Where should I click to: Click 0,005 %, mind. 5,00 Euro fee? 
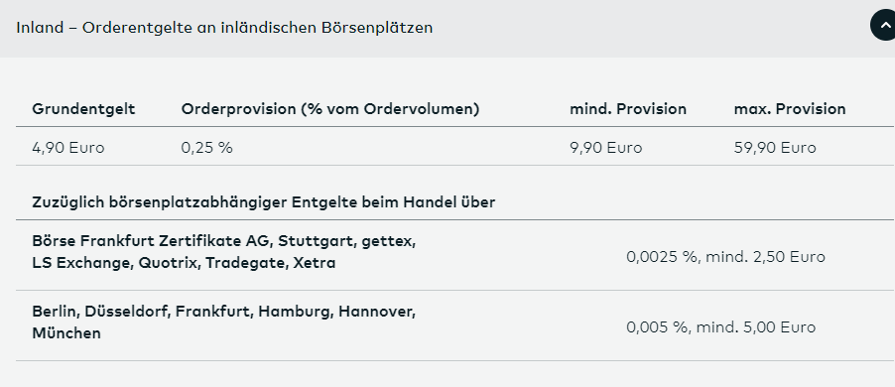tap(721, 327)
